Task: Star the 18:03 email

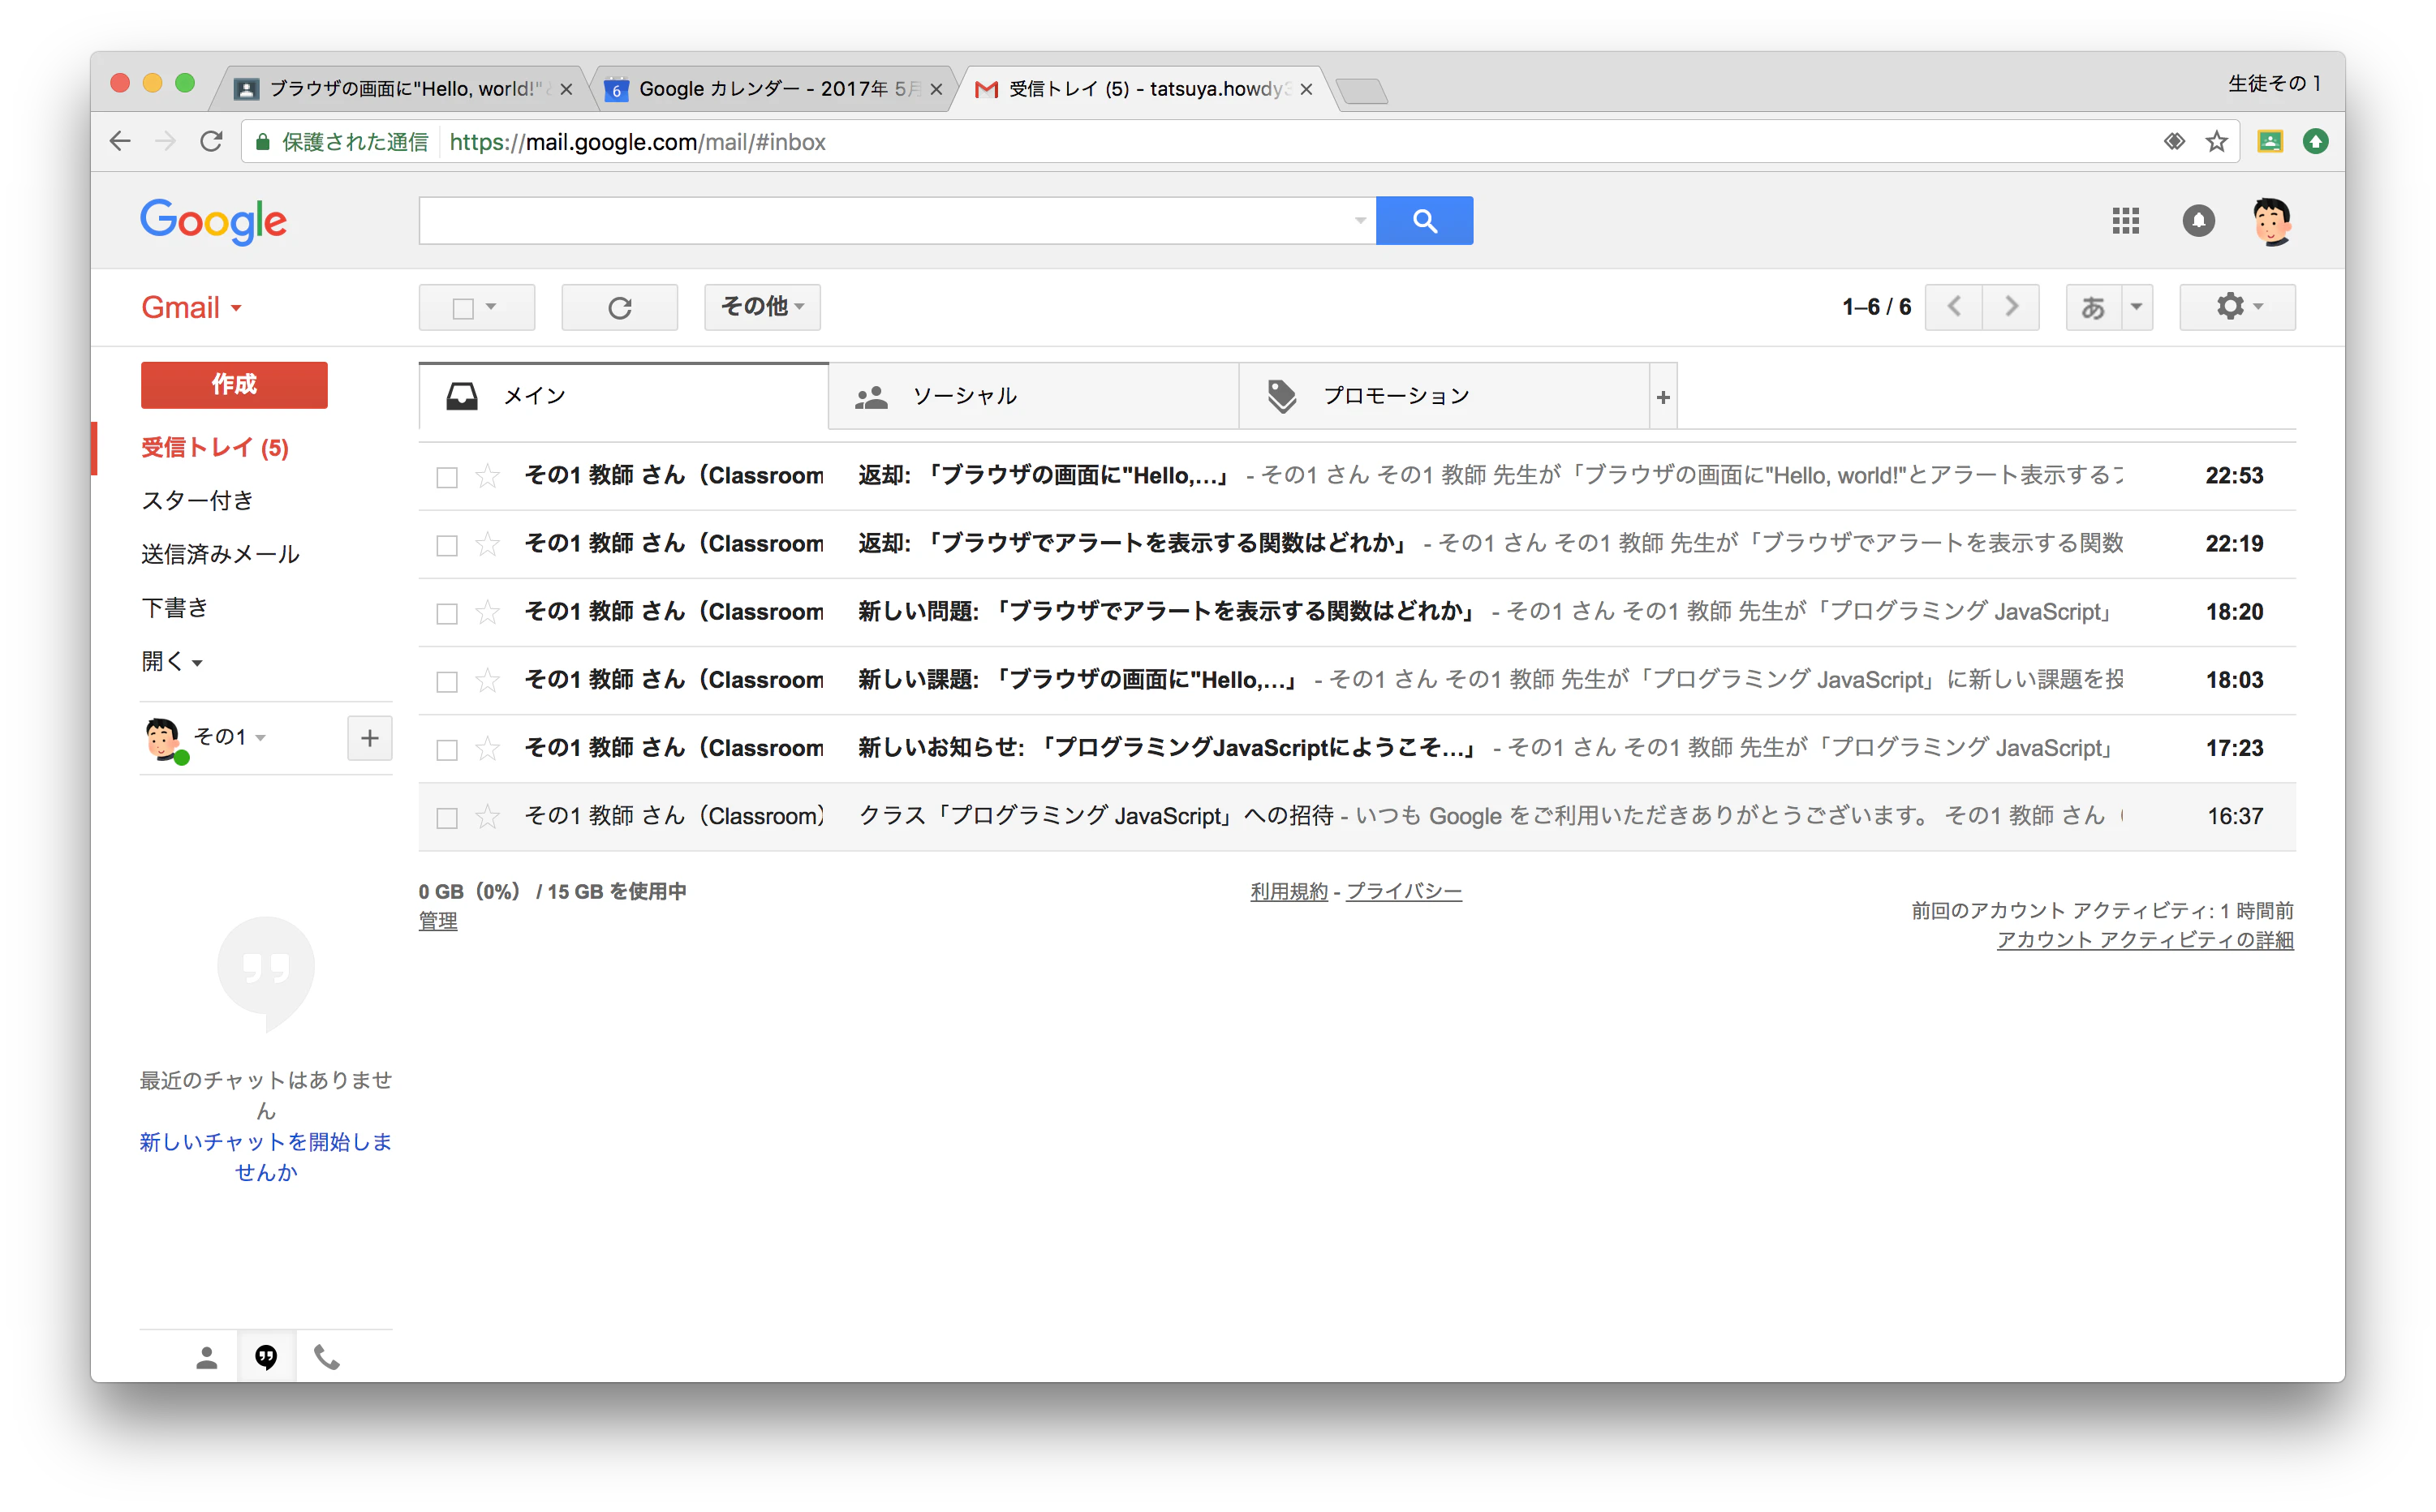Action: tap(487, 680)
